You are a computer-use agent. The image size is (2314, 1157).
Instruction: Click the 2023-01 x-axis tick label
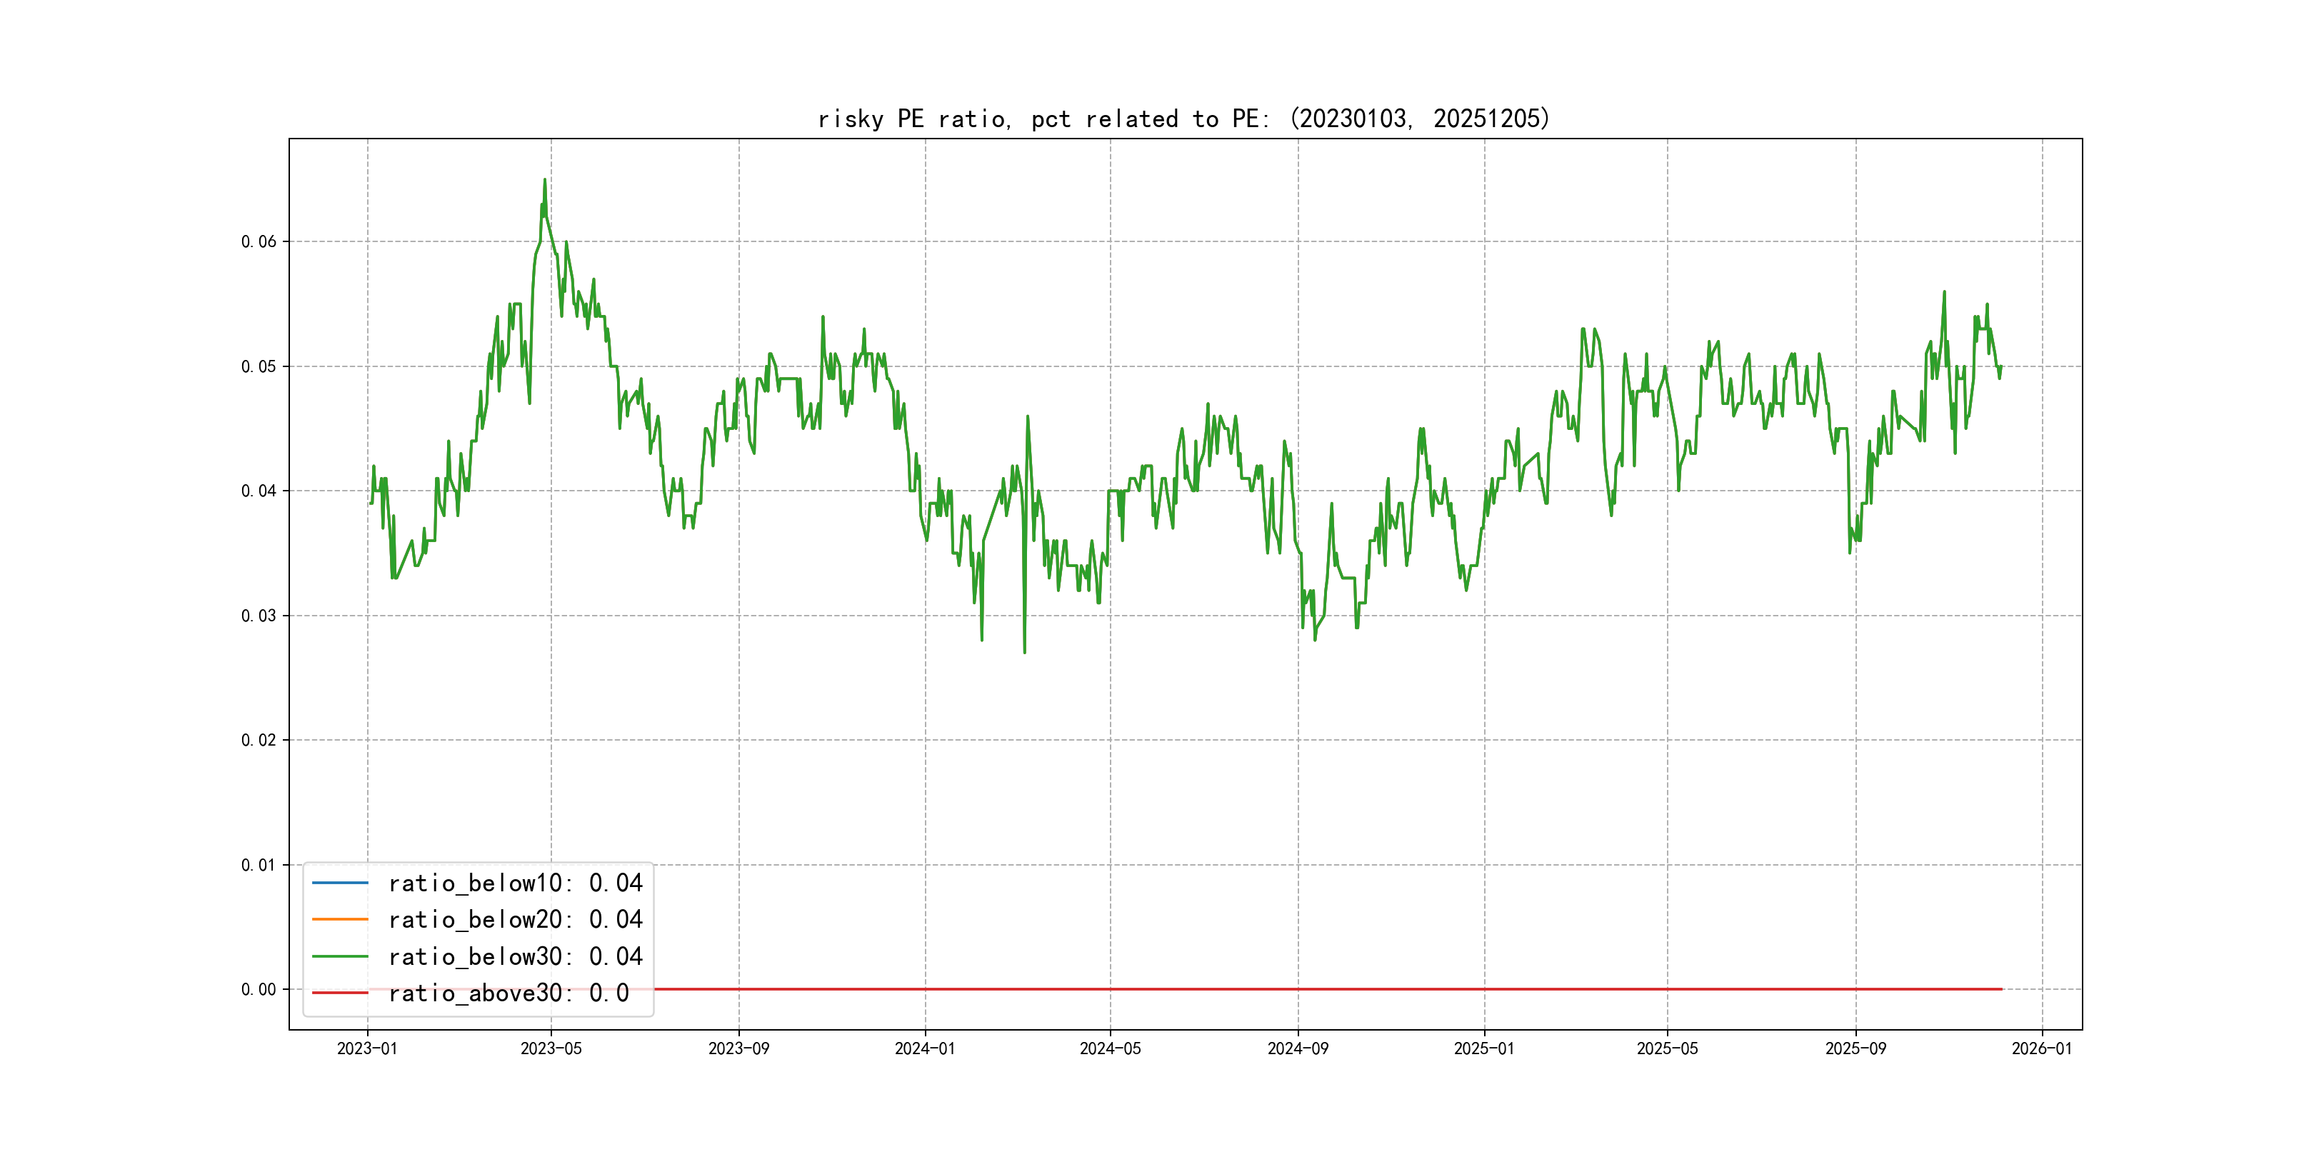366,1048
